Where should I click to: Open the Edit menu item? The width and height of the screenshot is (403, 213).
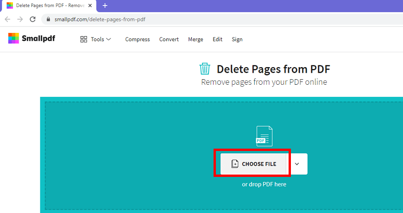(218, 39)
